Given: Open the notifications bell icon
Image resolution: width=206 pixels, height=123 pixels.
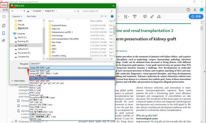Looking at the screenshot, I should pos(195,10).
